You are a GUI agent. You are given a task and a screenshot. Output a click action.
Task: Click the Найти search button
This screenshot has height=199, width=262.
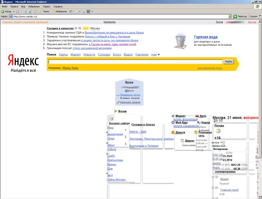[228, 62]
